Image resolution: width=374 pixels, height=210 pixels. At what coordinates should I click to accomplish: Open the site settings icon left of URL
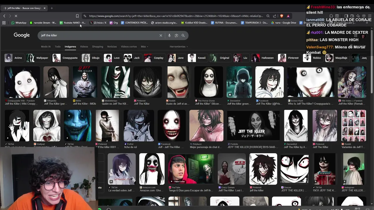coord(85,16)
